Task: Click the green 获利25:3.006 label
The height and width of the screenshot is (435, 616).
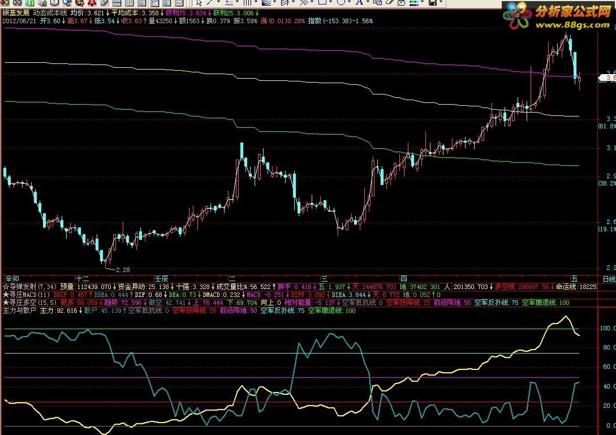Action: coord(234,13)
